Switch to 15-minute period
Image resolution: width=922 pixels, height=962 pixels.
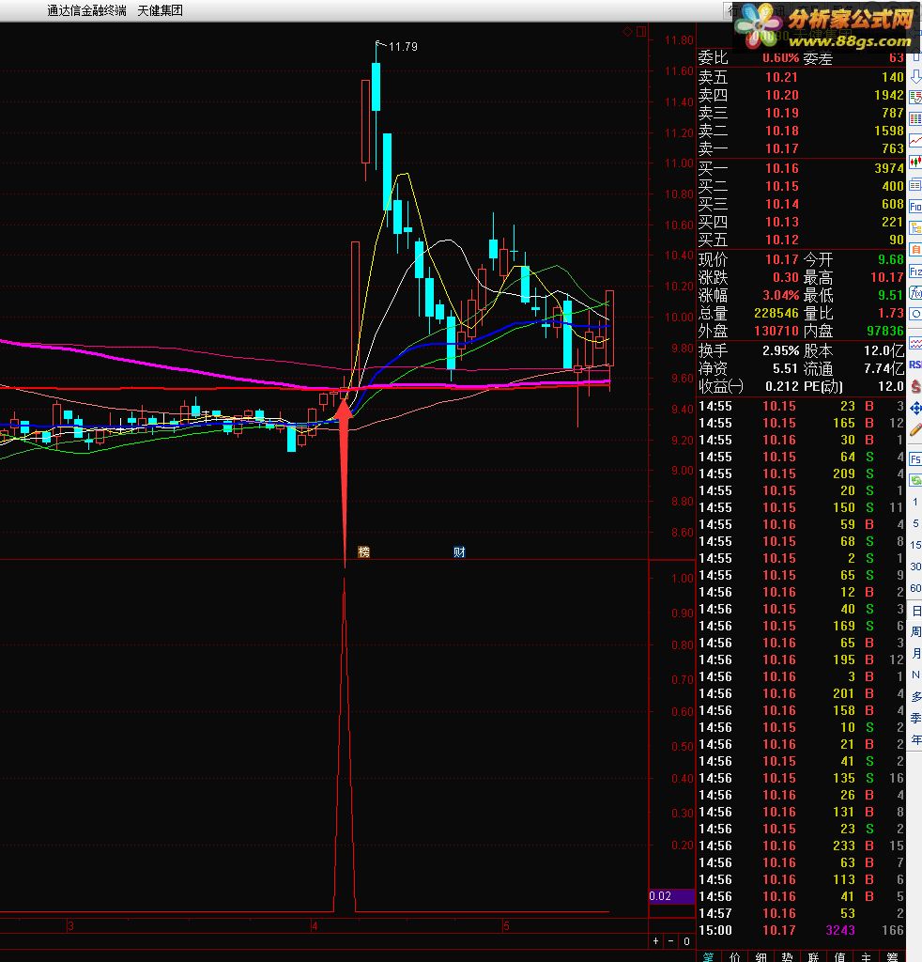click(915, 545)
